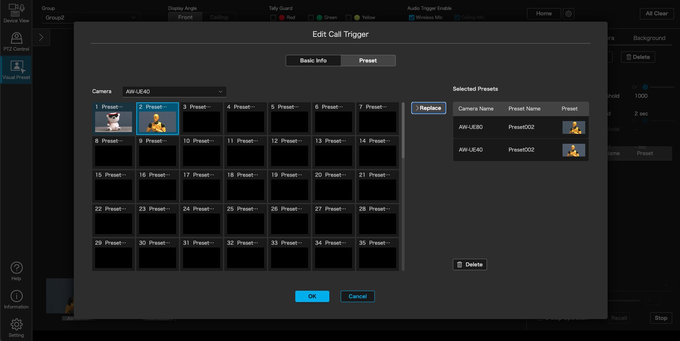Click Replace to replace selected preset

point(429,108)
